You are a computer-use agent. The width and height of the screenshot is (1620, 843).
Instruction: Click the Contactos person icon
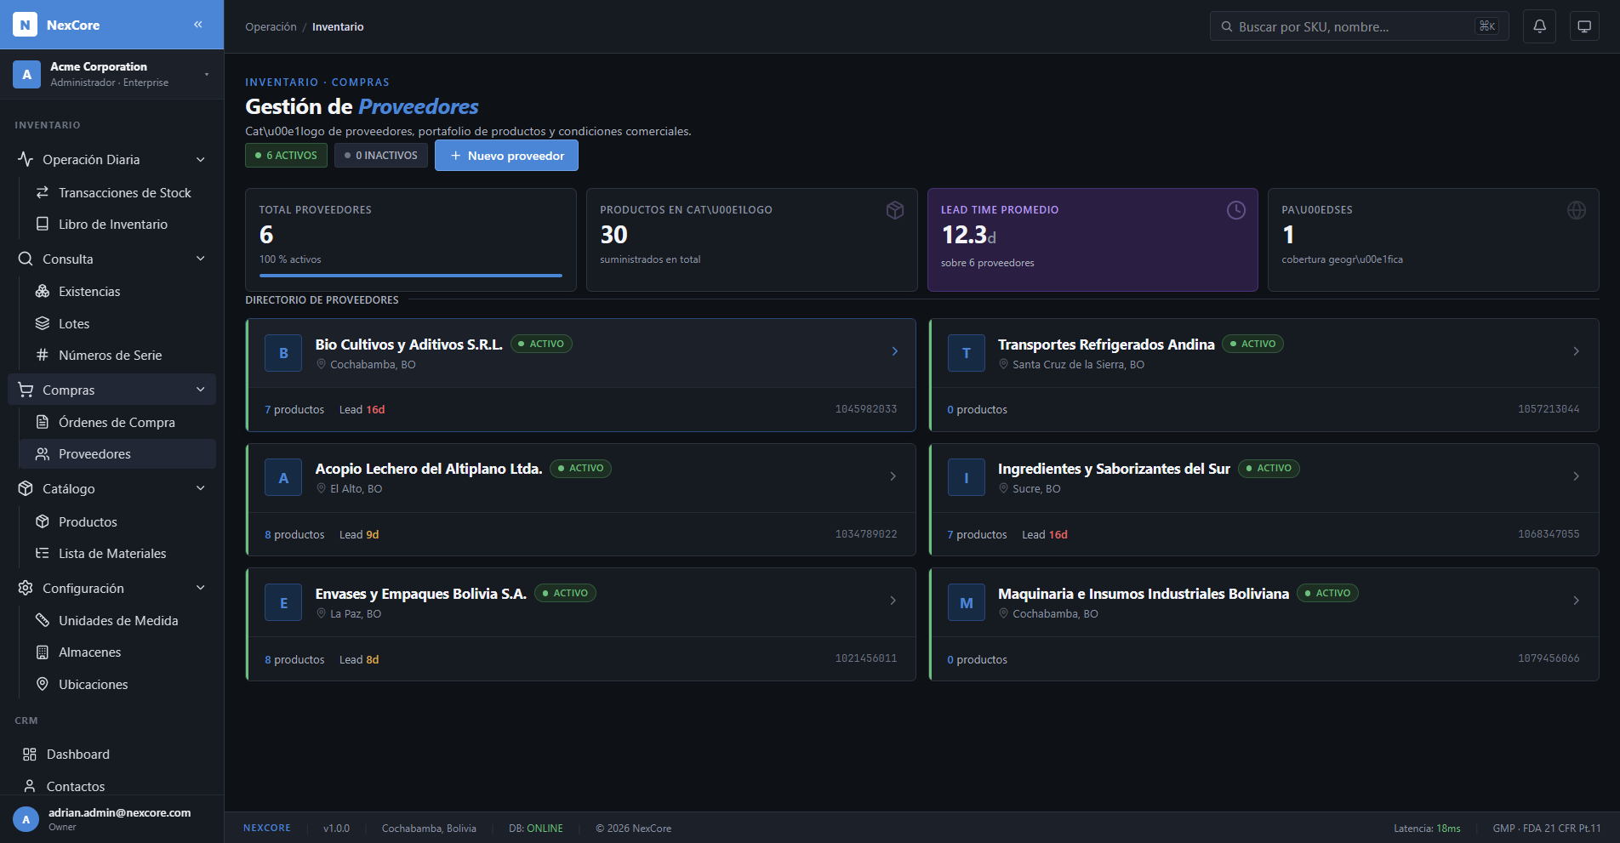click(x=30, y=786)
